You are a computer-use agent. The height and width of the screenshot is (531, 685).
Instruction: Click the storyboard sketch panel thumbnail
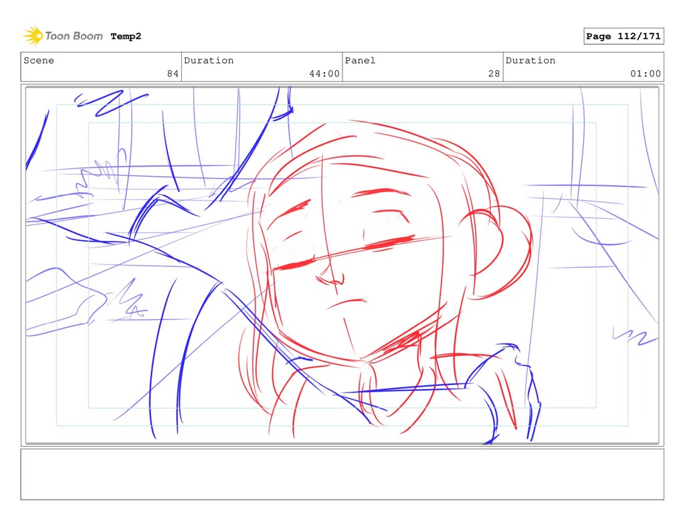point(342,265)
